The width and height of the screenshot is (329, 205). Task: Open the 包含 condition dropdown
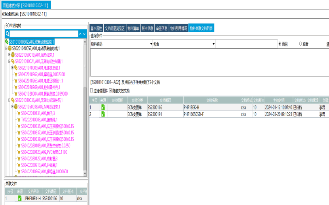213,44
